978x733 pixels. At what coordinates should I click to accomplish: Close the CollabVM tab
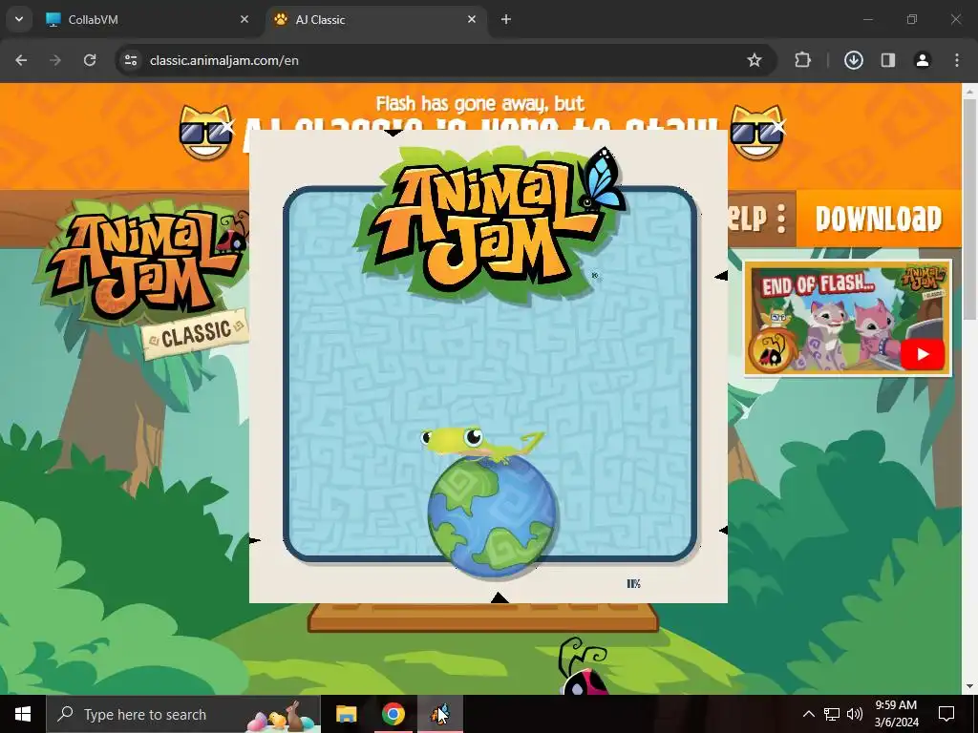(x=244, y=19)
